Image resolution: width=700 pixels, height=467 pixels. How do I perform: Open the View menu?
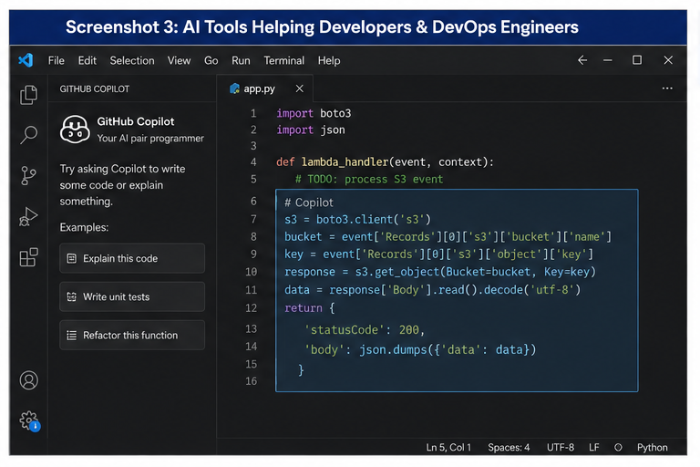179,60
